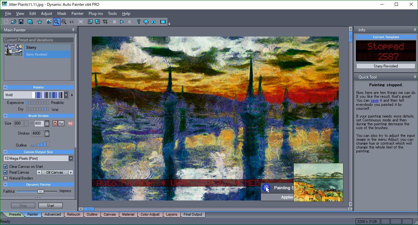Switch to previous canvas type arrow
Screen dimensions: 418x225
coord(39,172)
